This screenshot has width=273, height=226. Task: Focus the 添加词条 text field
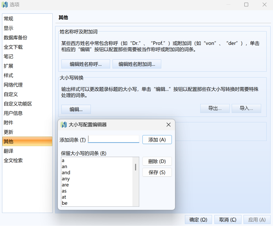pyautogui.click(x=114, y=139)
